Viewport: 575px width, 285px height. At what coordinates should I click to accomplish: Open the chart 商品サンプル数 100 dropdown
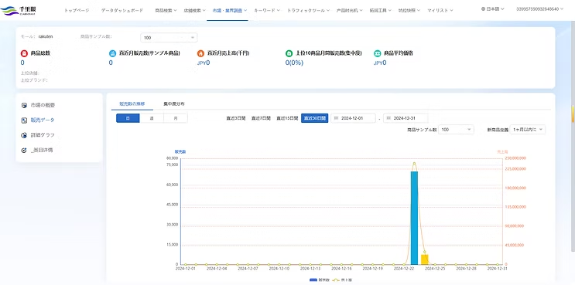[456, 130]
